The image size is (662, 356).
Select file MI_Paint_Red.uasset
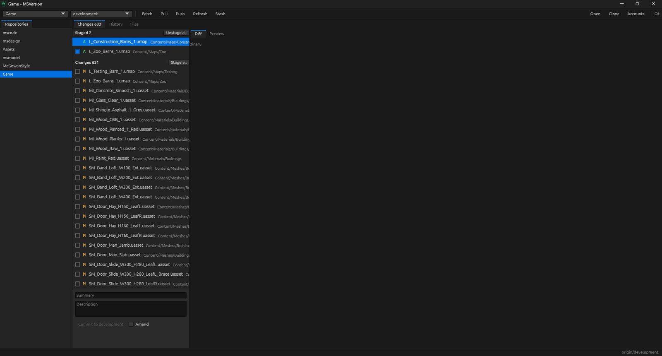(x=131, y=158)
